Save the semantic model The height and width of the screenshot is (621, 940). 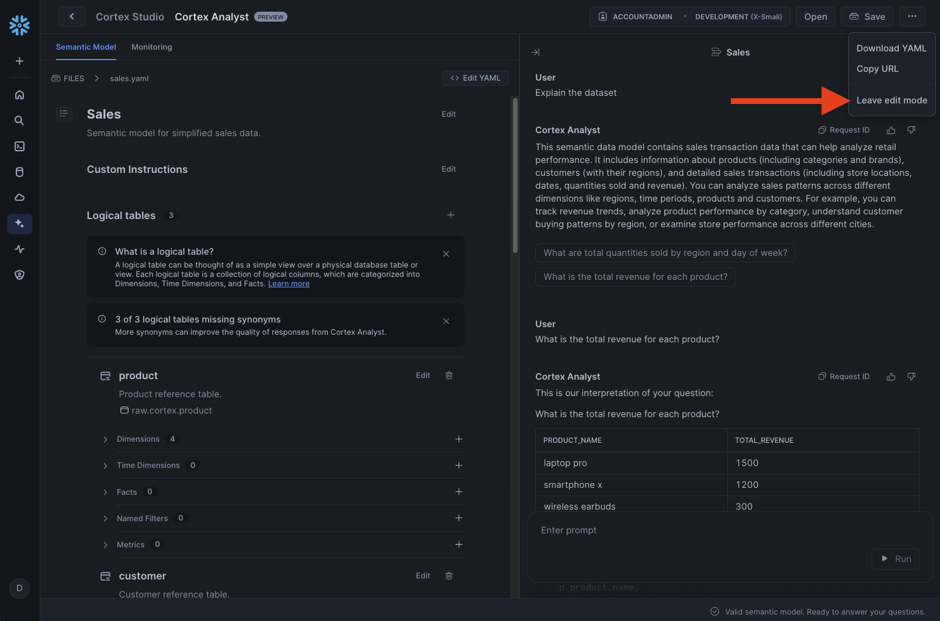tap(867, 16)
